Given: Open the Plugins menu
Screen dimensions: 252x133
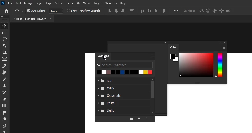Looking at the screenshot, I should (98, 3).
